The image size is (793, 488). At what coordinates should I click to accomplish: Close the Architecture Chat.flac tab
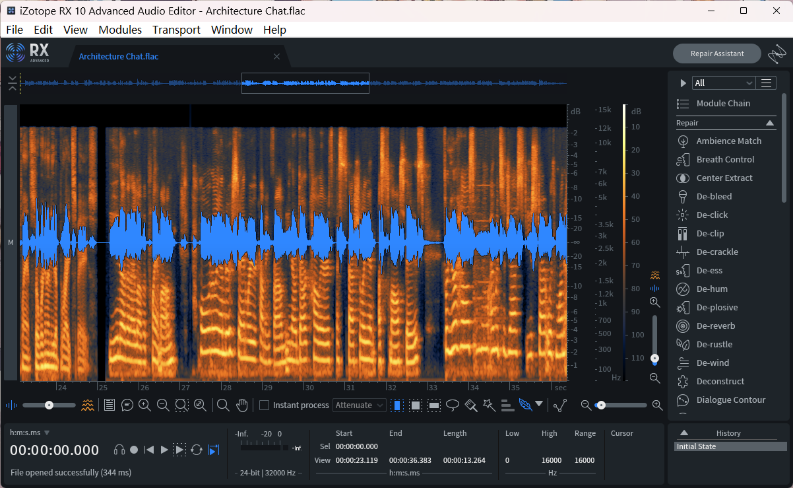point(276,57)
